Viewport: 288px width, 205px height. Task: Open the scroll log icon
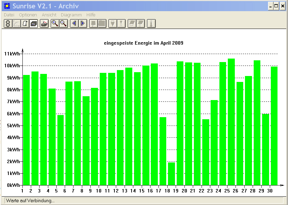25,24
